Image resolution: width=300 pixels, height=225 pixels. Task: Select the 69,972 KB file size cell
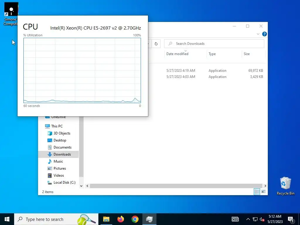coord(255,71)
